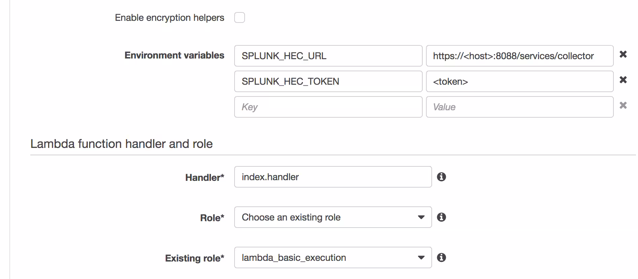Select the Lambda function handler and role section header
This screenshot has width=638, height=279.
coord(122,144)
